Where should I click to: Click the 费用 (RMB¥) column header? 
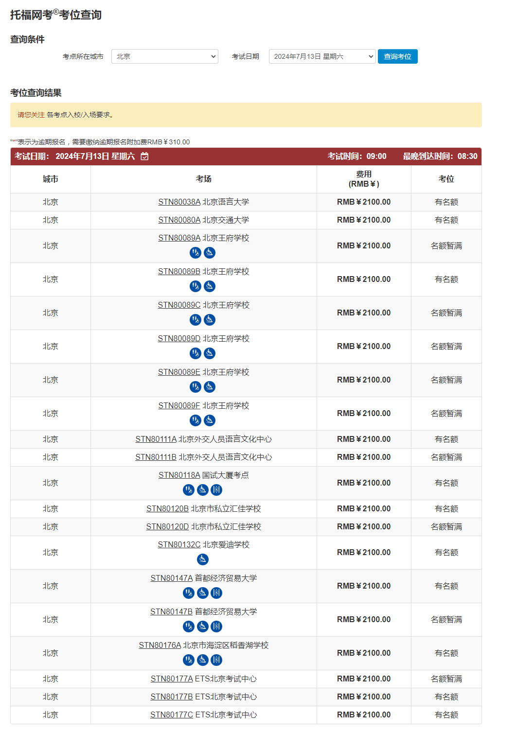click(364, 179)
